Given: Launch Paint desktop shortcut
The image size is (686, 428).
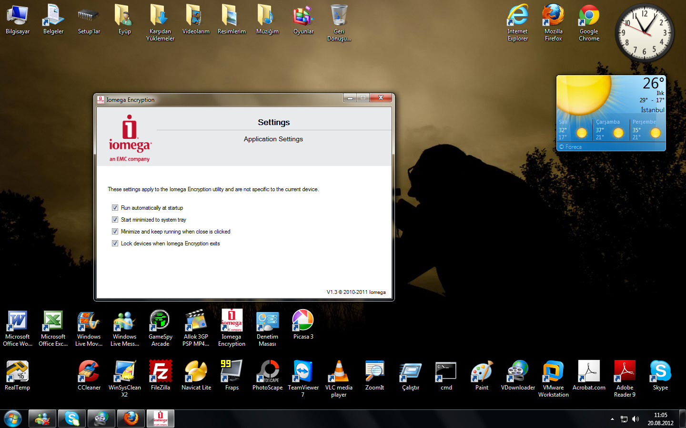Looking at the screenshot, I should (x=482, y=376).
